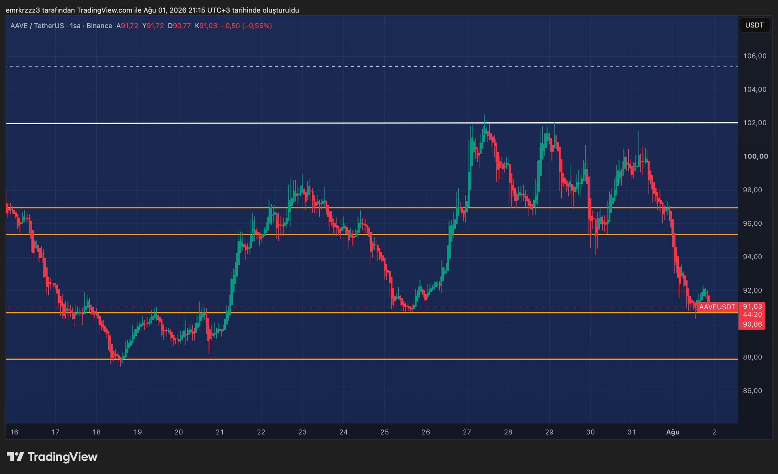Click date 31 on the time axis

tap(632, 432)
